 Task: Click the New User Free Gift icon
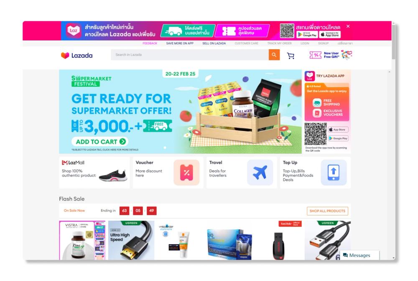(x=331, y=55)
